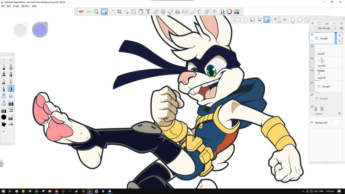345x194 pixels.
Task: Open the four-square UI toggle icon
Action: 237,12
